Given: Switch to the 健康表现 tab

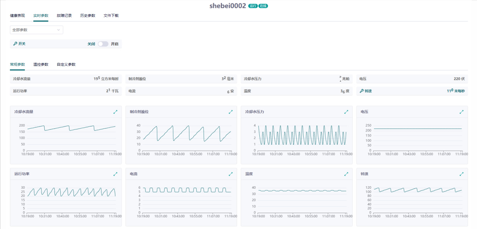Looking at the screenshot, I should pyautogui.click(x=17, y=16).
